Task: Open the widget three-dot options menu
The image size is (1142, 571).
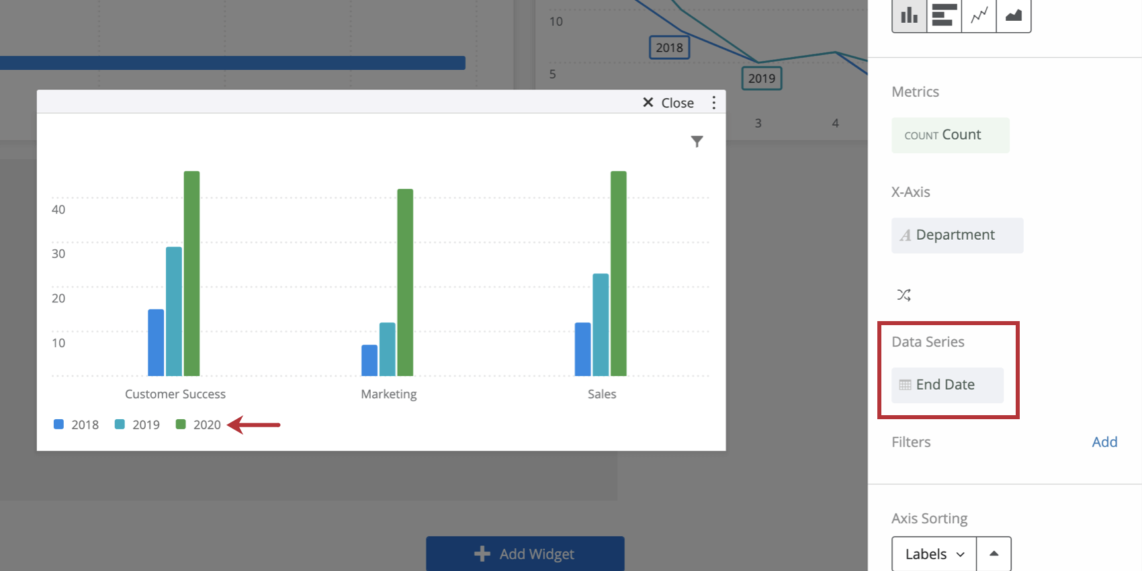Action: click(713, 103)
